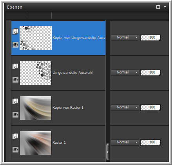Click layer type icon of Raster 1

coord(15,136)
